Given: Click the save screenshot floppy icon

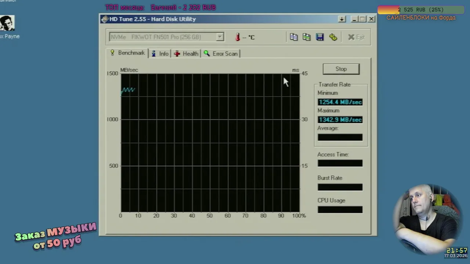Looking at the screenshot, I should 320,37.
